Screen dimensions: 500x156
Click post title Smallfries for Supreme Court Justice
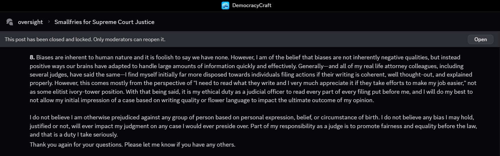tap(104, 22)
